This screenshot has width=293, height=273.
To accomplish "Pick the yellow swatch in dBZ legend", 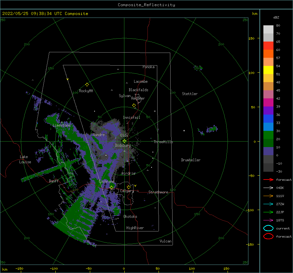I will click(x=268, y=70).
